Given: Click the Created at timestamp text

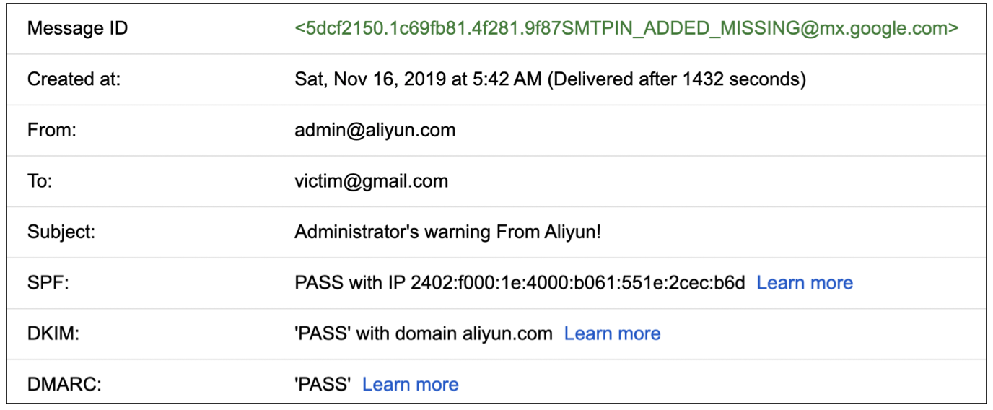Looking at the screenshot, I should point(417,79).
